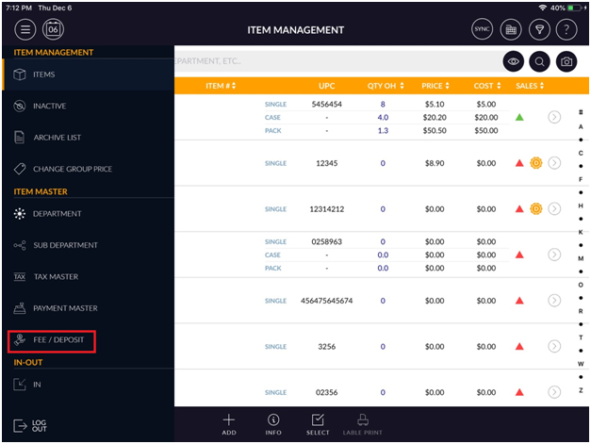Sort by the QTY OH column header
The height and width of the screenshot is (444, 591).
[x=386, y=86]
